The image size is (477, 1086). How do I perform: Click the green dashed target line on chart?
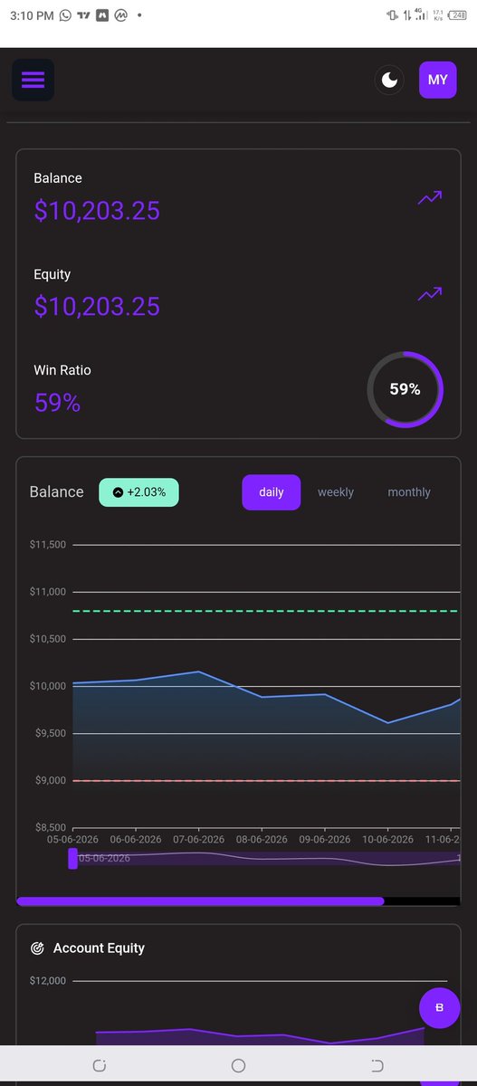[266, 611]
